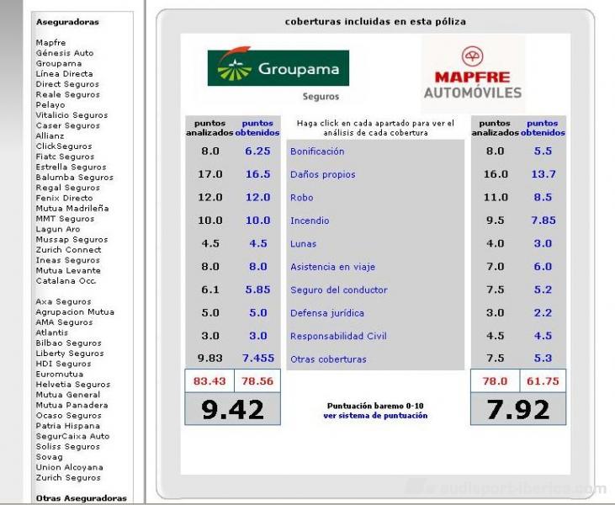Image resolution: width=615 pixels, height=505 pixels.
Task: Open Soliss Seguros link
Action: [x=68, y=447]
